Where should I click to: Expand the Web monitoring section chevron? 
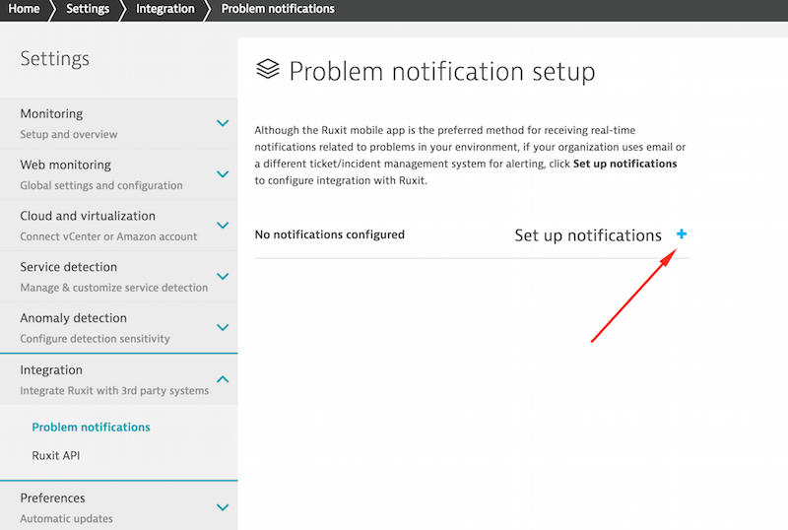223,174
